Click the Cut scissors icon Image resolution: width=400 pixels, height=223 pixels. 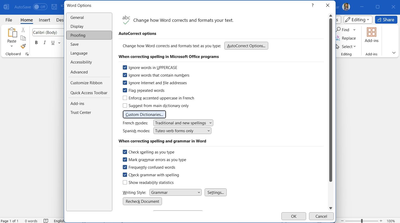click(23, 30)
